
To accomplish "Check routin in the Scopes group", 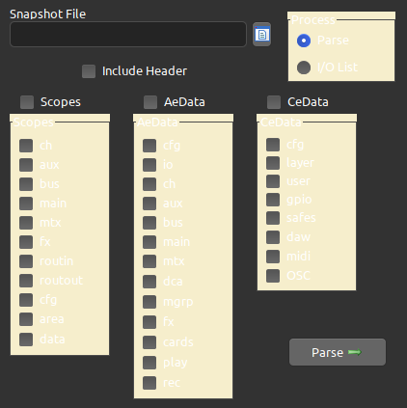I will coord(26,261).
